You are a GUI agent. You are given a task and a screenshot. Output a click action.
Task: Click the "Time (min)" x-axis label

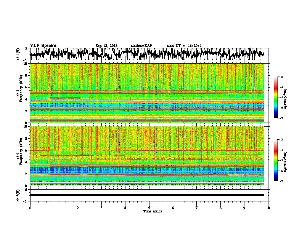[x=153, y=211]
